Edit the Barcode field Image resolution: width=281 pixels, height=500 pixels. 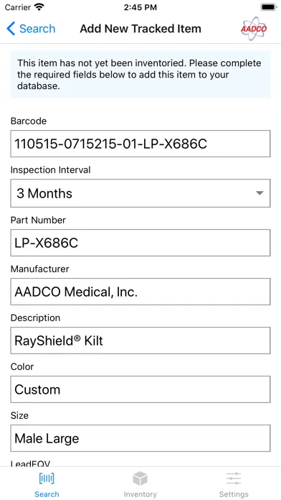[140, 144]
